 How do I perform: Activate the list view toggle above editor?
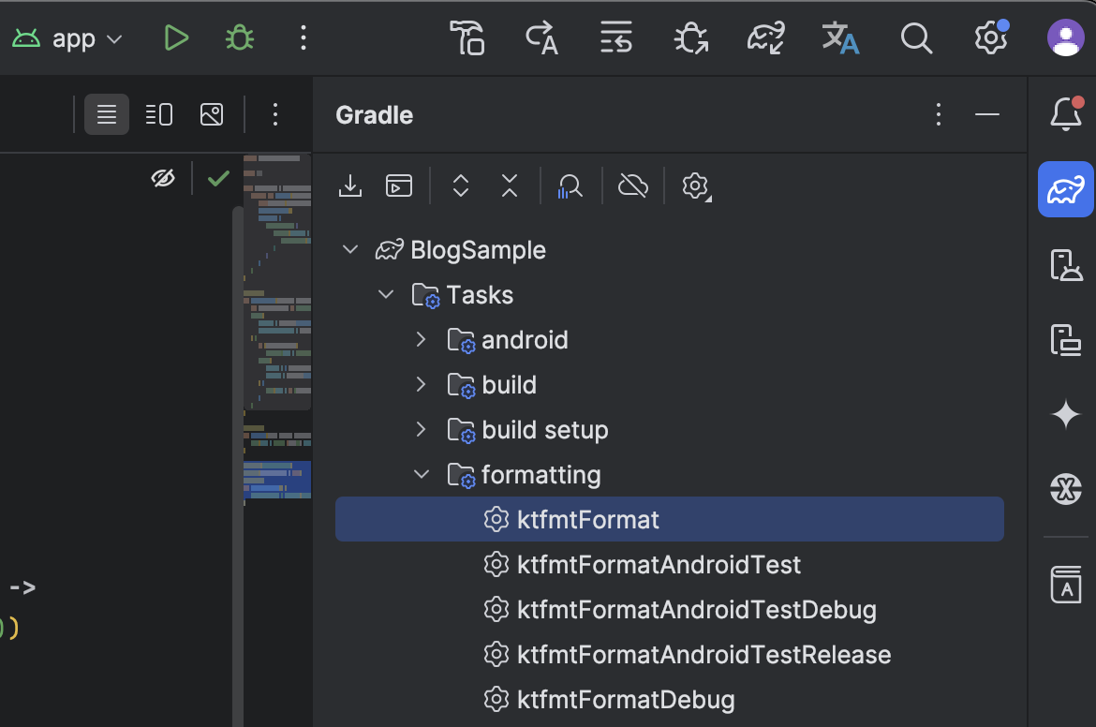(106, 113)
